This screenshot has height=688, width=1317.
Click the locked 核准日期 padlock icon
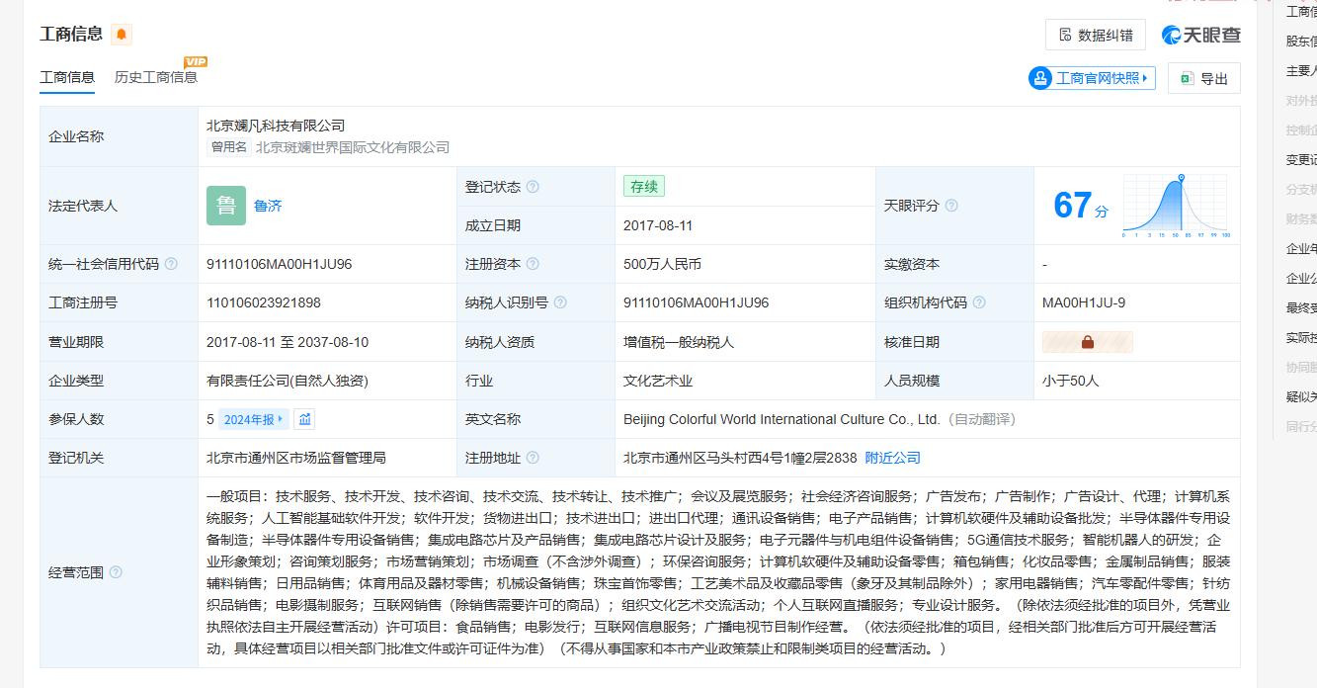[x=1087, y=342]
